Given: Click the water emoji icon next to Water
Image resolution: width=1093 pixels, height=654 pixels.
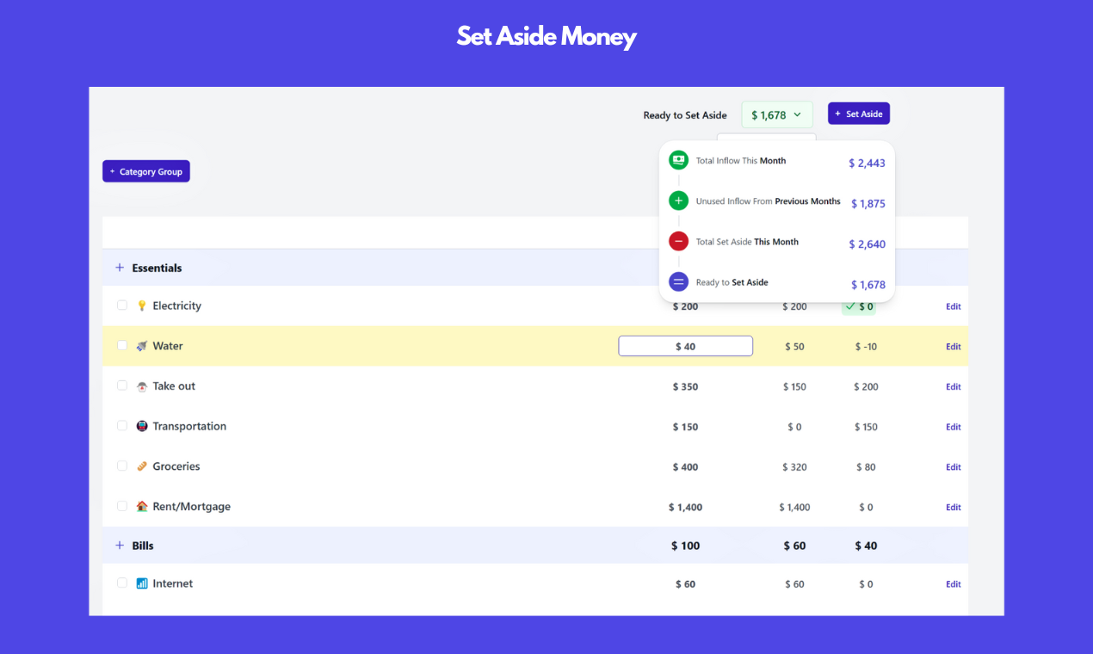Looking at the screenshot, I should coord(142,346).
